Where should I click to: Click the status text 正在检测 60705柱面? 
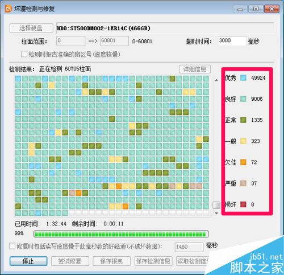tap(65, 69)
